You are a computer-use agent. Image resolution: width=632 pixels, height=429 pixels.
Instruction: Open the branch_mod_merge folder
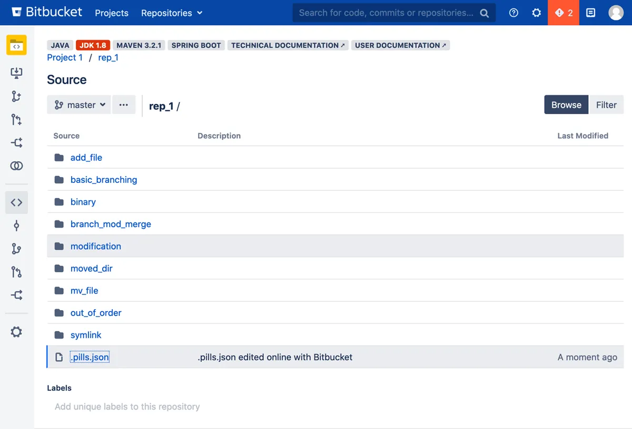tap(111, 224)
